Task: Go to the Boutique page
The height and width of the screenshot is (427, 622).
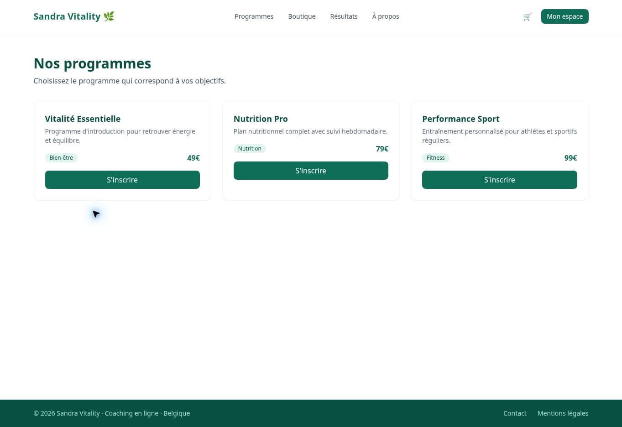Action: click(302, 16)
